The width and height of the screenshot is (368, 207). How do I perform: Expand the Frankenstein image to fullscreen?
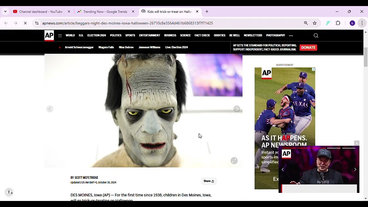(234, 161)
